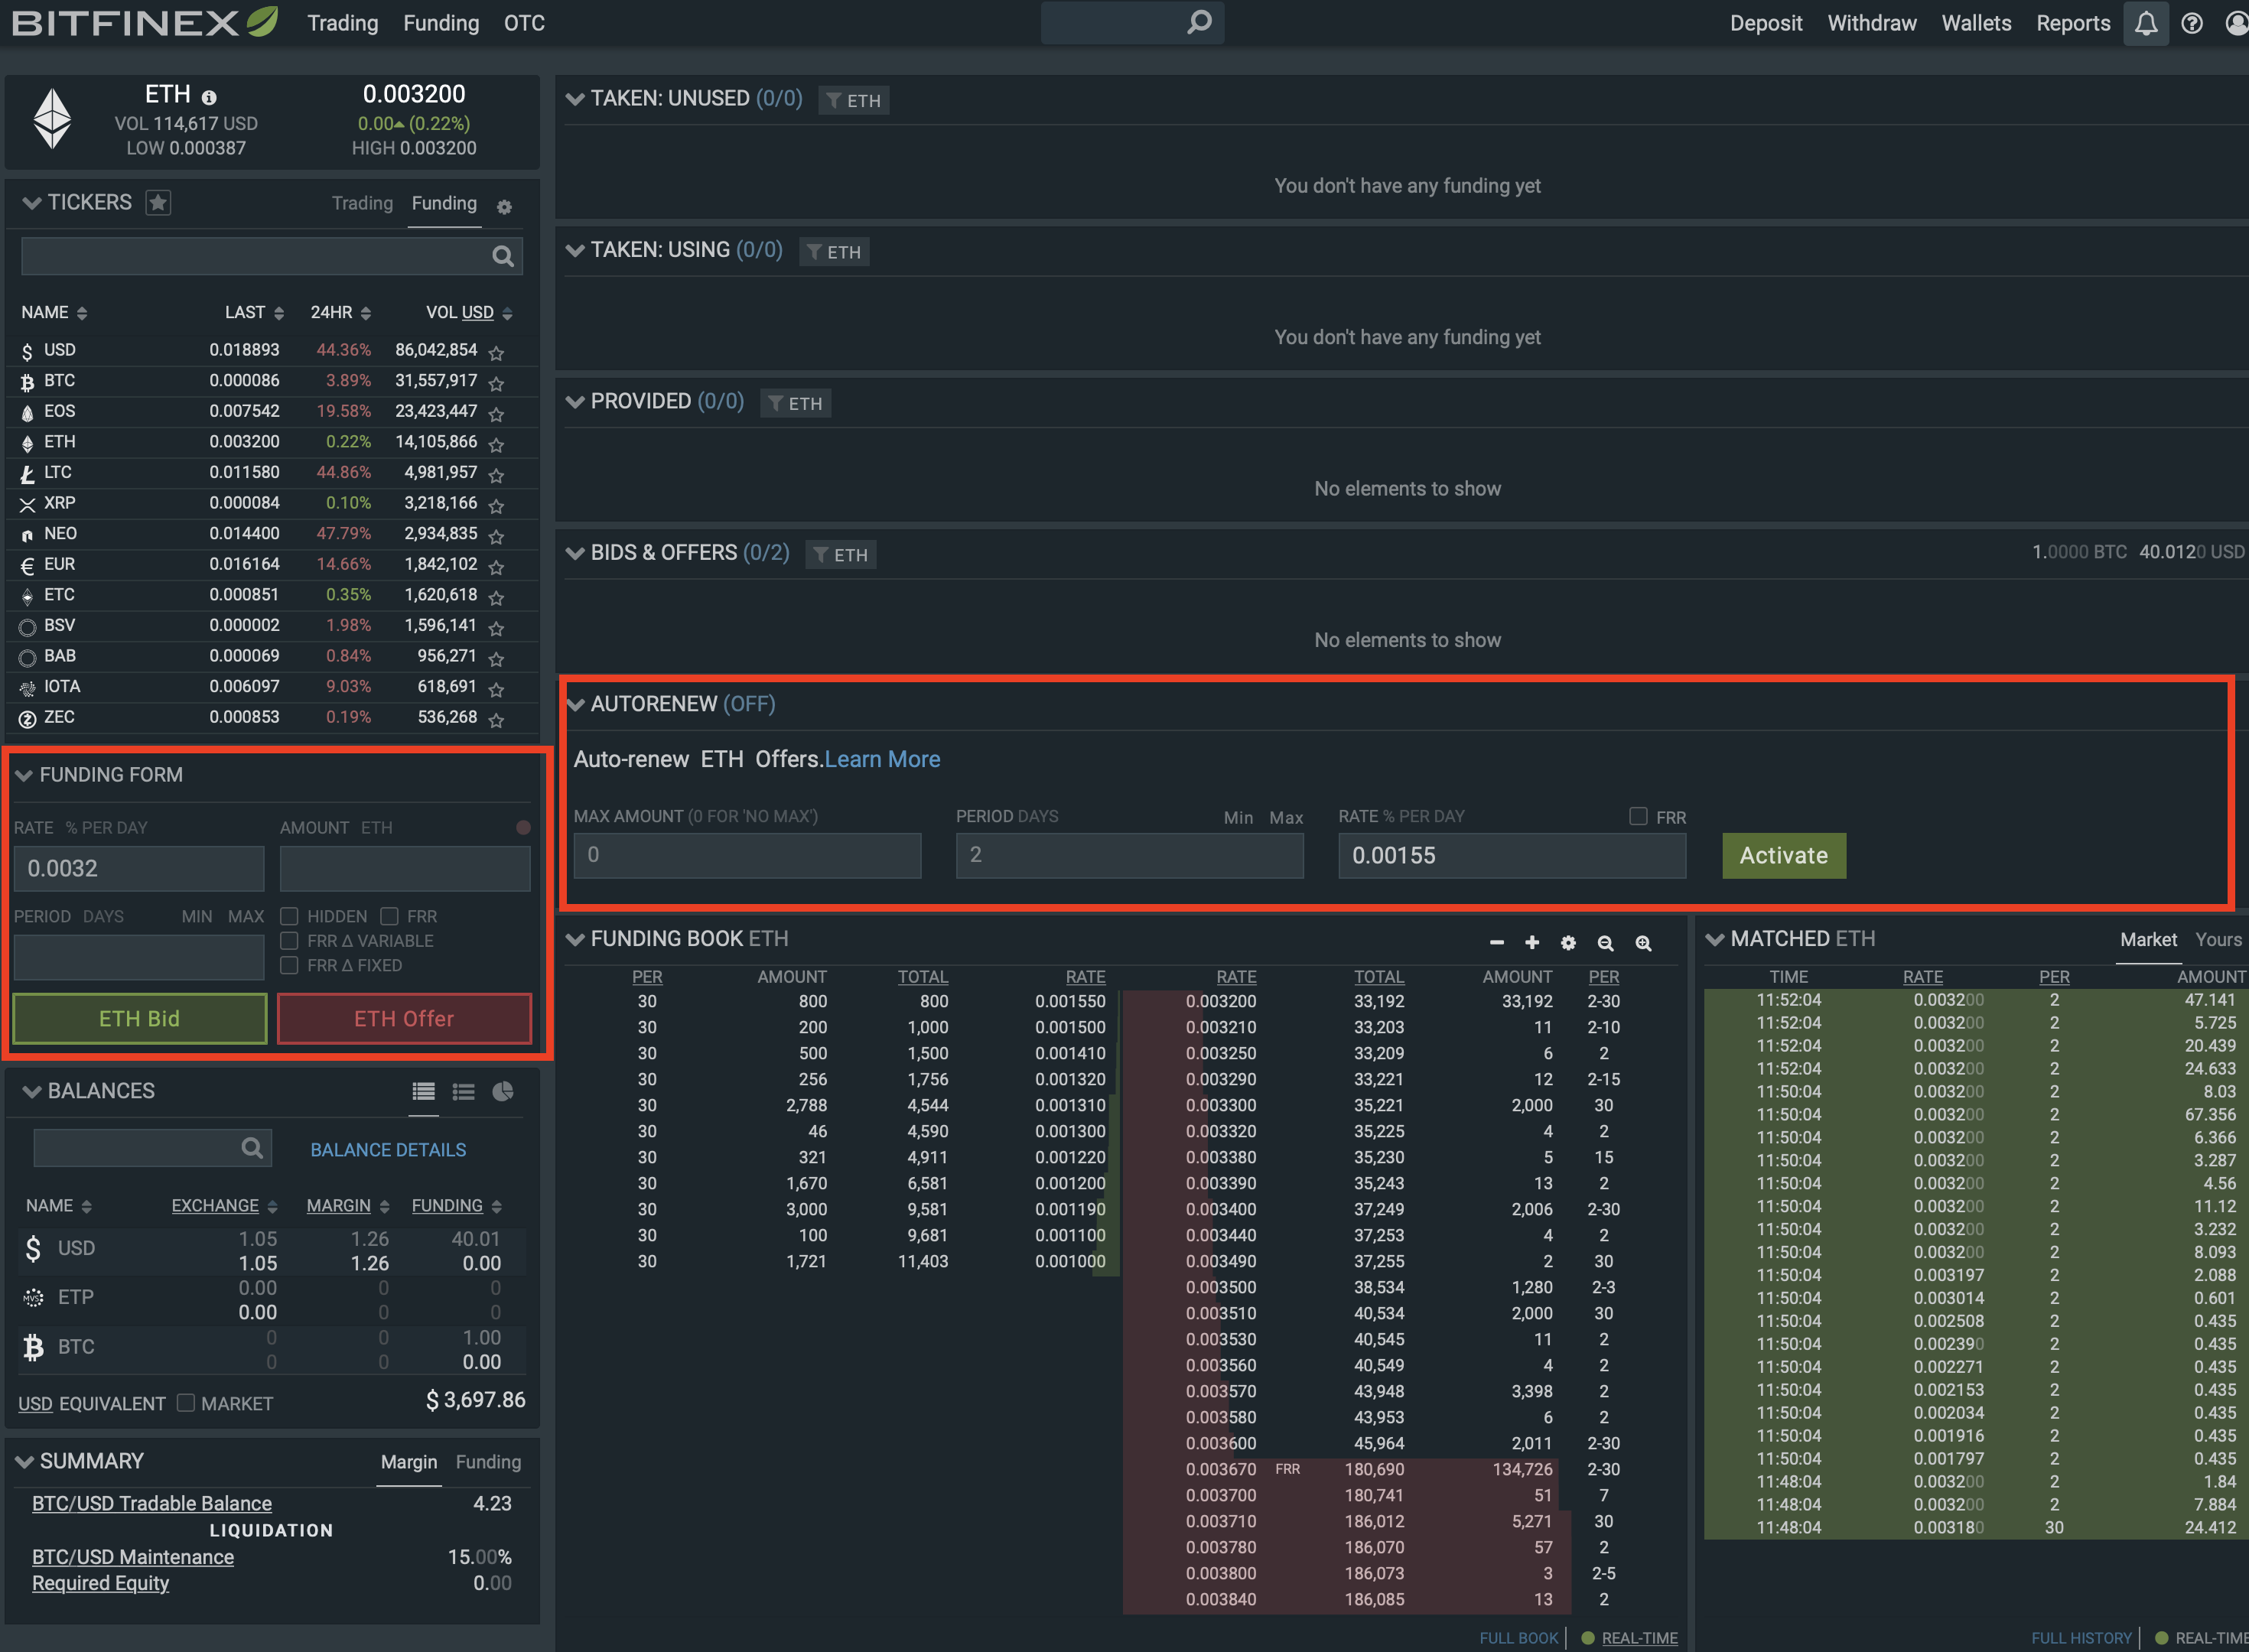Switch Summary to Funding tab

point(488,1462)
